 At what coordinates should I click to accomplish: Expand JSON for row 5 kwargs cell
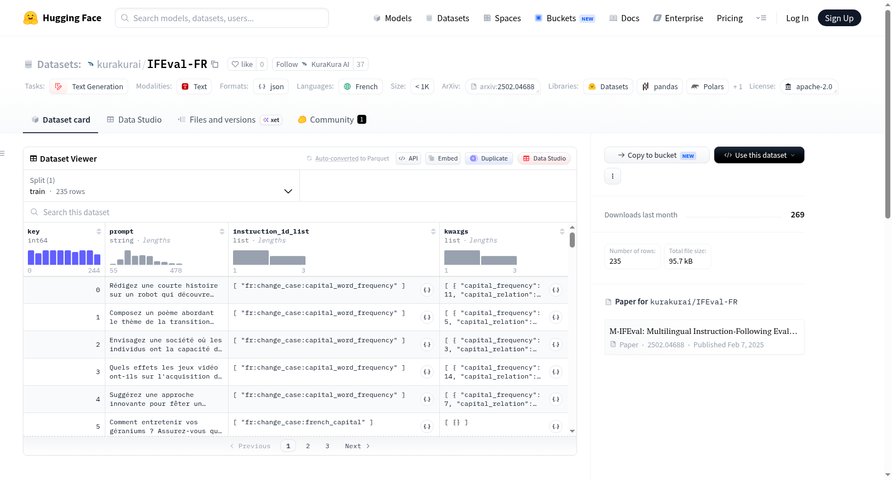556,426
